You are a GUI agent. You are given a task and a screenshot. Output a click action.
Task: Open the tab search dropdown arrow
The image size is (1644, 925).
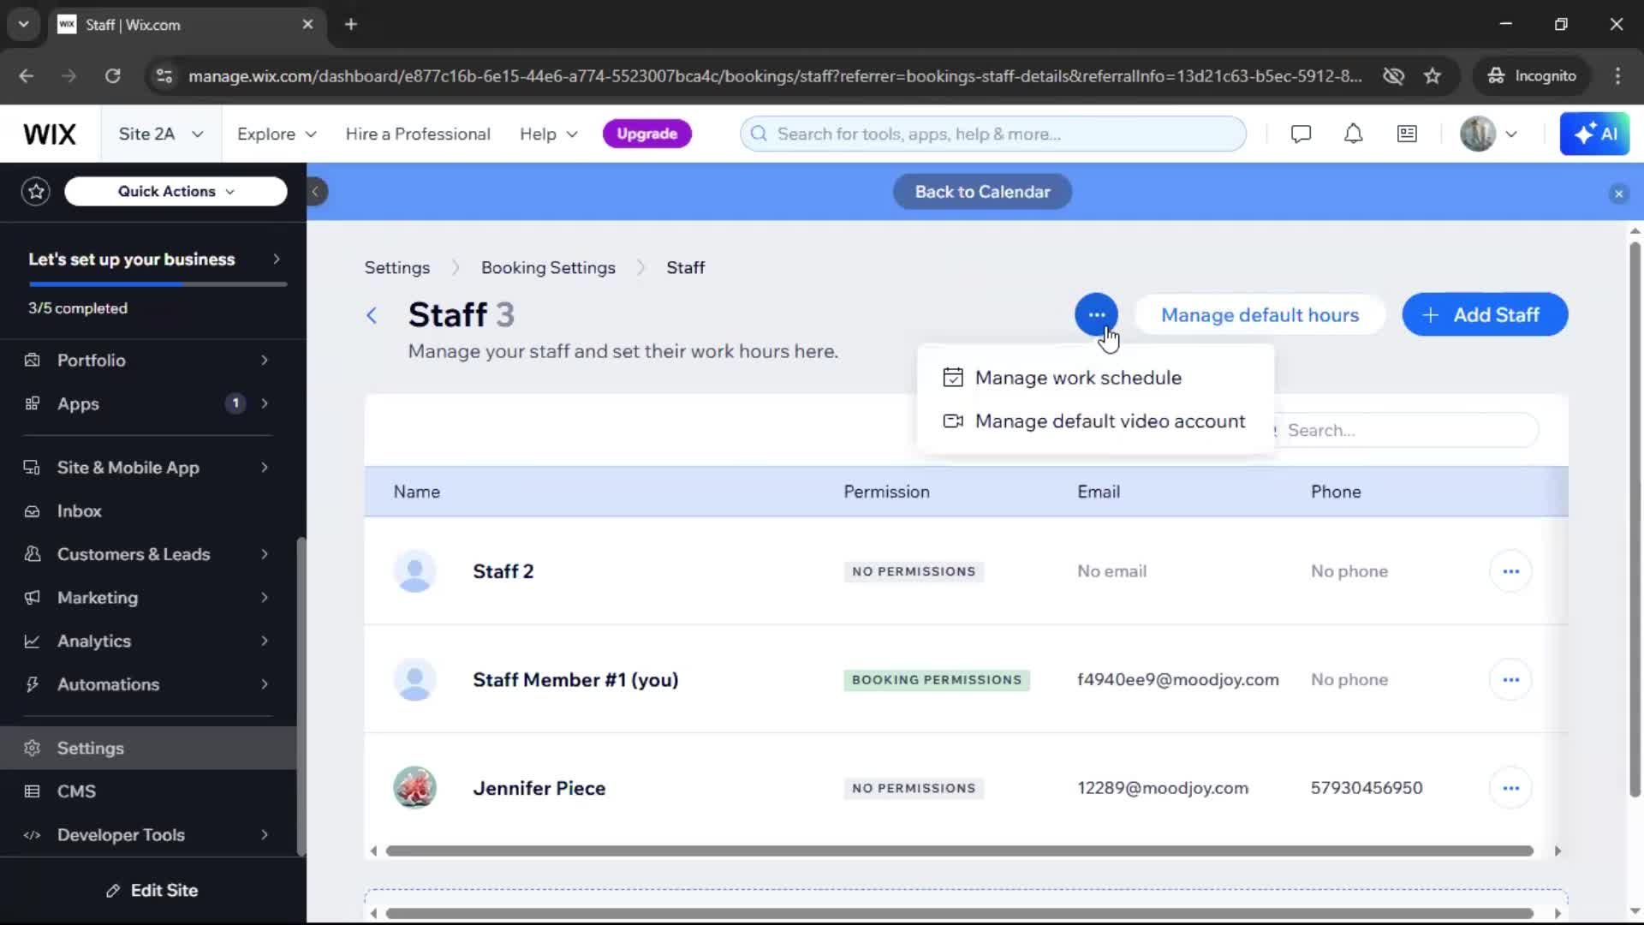tap(23, 24)
